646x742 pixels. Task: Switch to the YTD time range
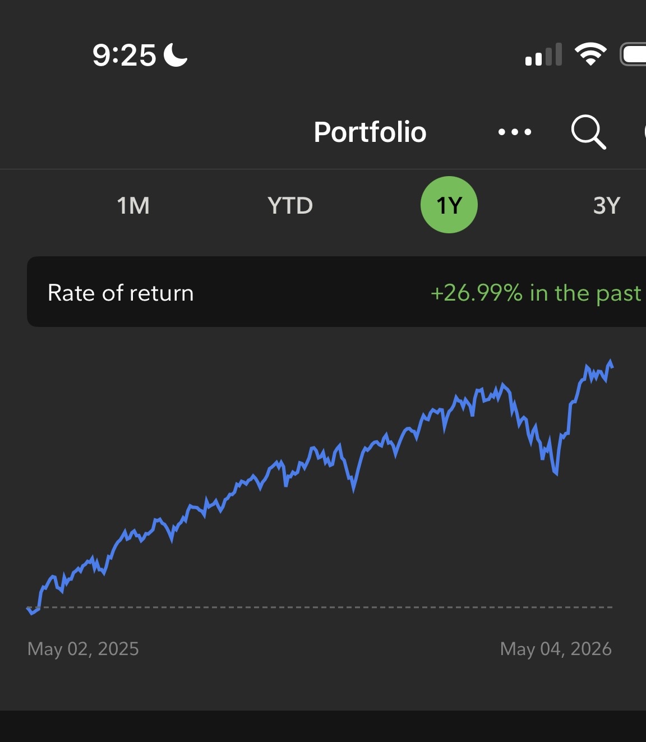click(x=290, y=205)
